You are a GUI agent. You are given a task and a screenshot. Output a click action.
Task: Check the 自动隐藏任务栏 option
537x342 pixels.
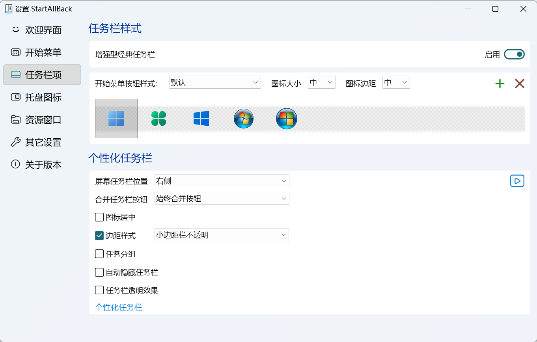pyautogui.click(x=99, y=272)
